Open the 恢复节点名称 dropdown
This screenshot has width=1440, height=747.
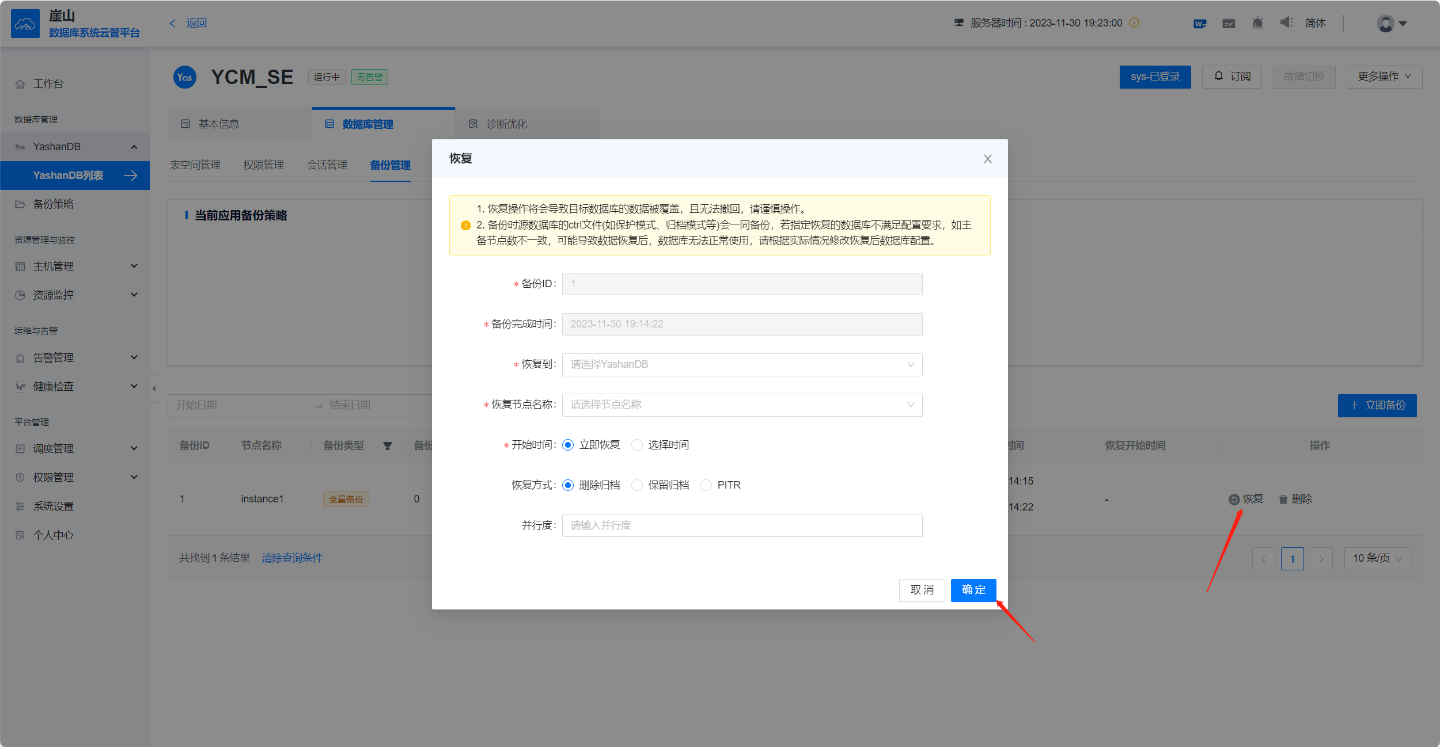tap(742, 405)
